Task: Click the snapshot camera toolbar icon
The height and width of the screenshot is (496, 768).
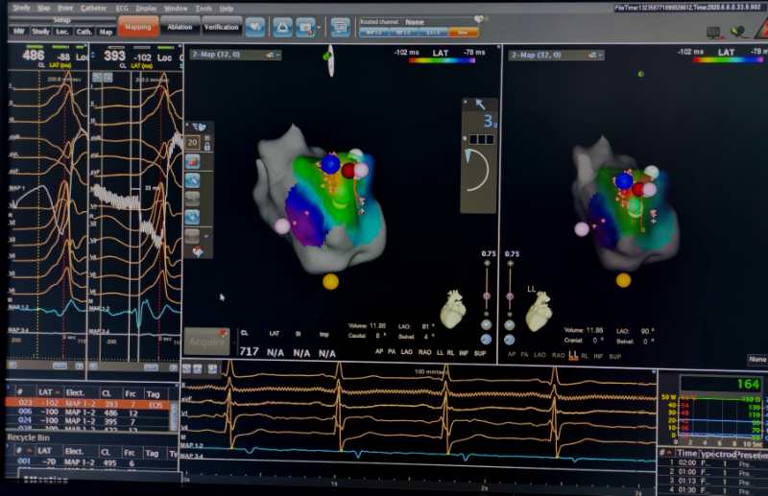Action: (x=305, y=27)
